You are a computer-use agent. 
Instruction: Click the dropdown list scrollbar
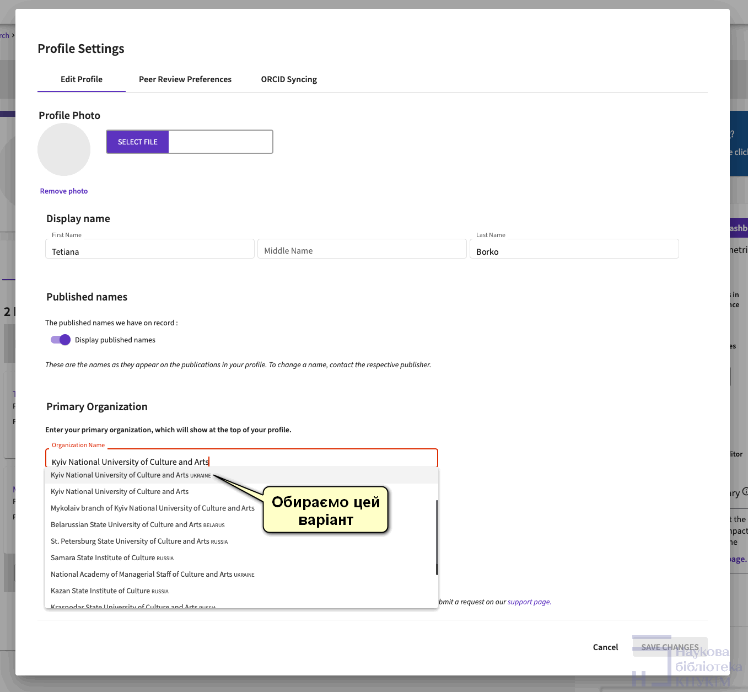[437, 538]
